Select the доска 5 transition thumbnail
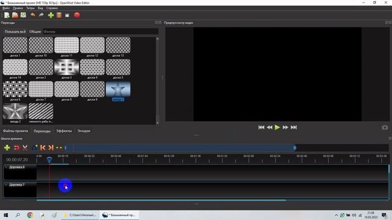Screen dimensions: 392x220 [118, 67]
